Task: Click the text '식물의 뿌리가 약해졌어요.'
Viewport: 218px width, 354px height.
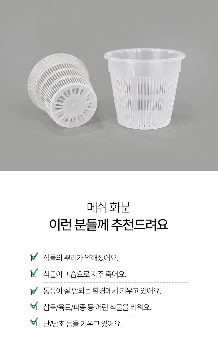Action: click(x=81, y=258)
